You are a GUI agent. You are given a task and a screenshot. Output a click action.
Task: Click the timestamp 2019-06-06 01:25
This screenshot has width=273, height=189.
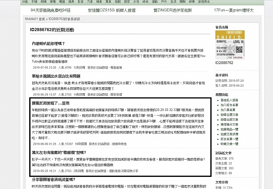45,144
